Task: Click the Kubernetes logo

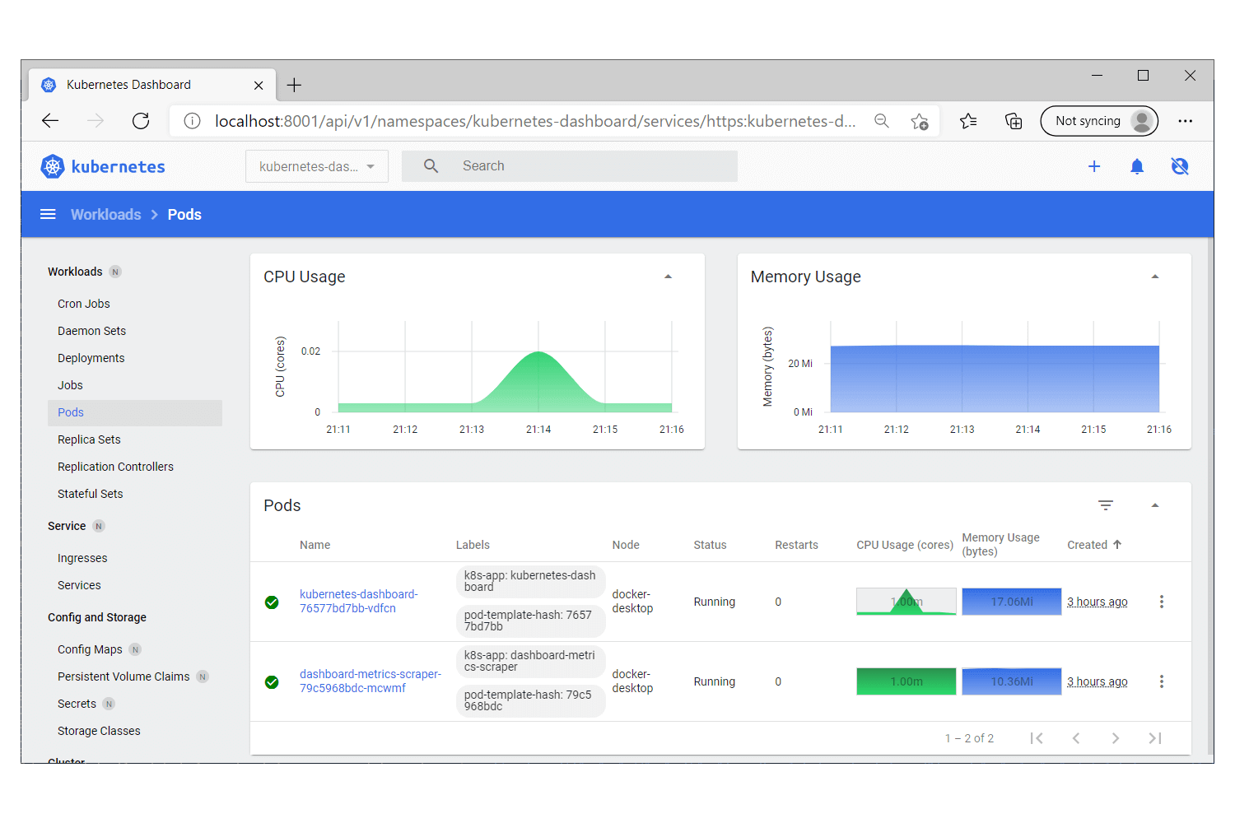Action: click(52, 165)
